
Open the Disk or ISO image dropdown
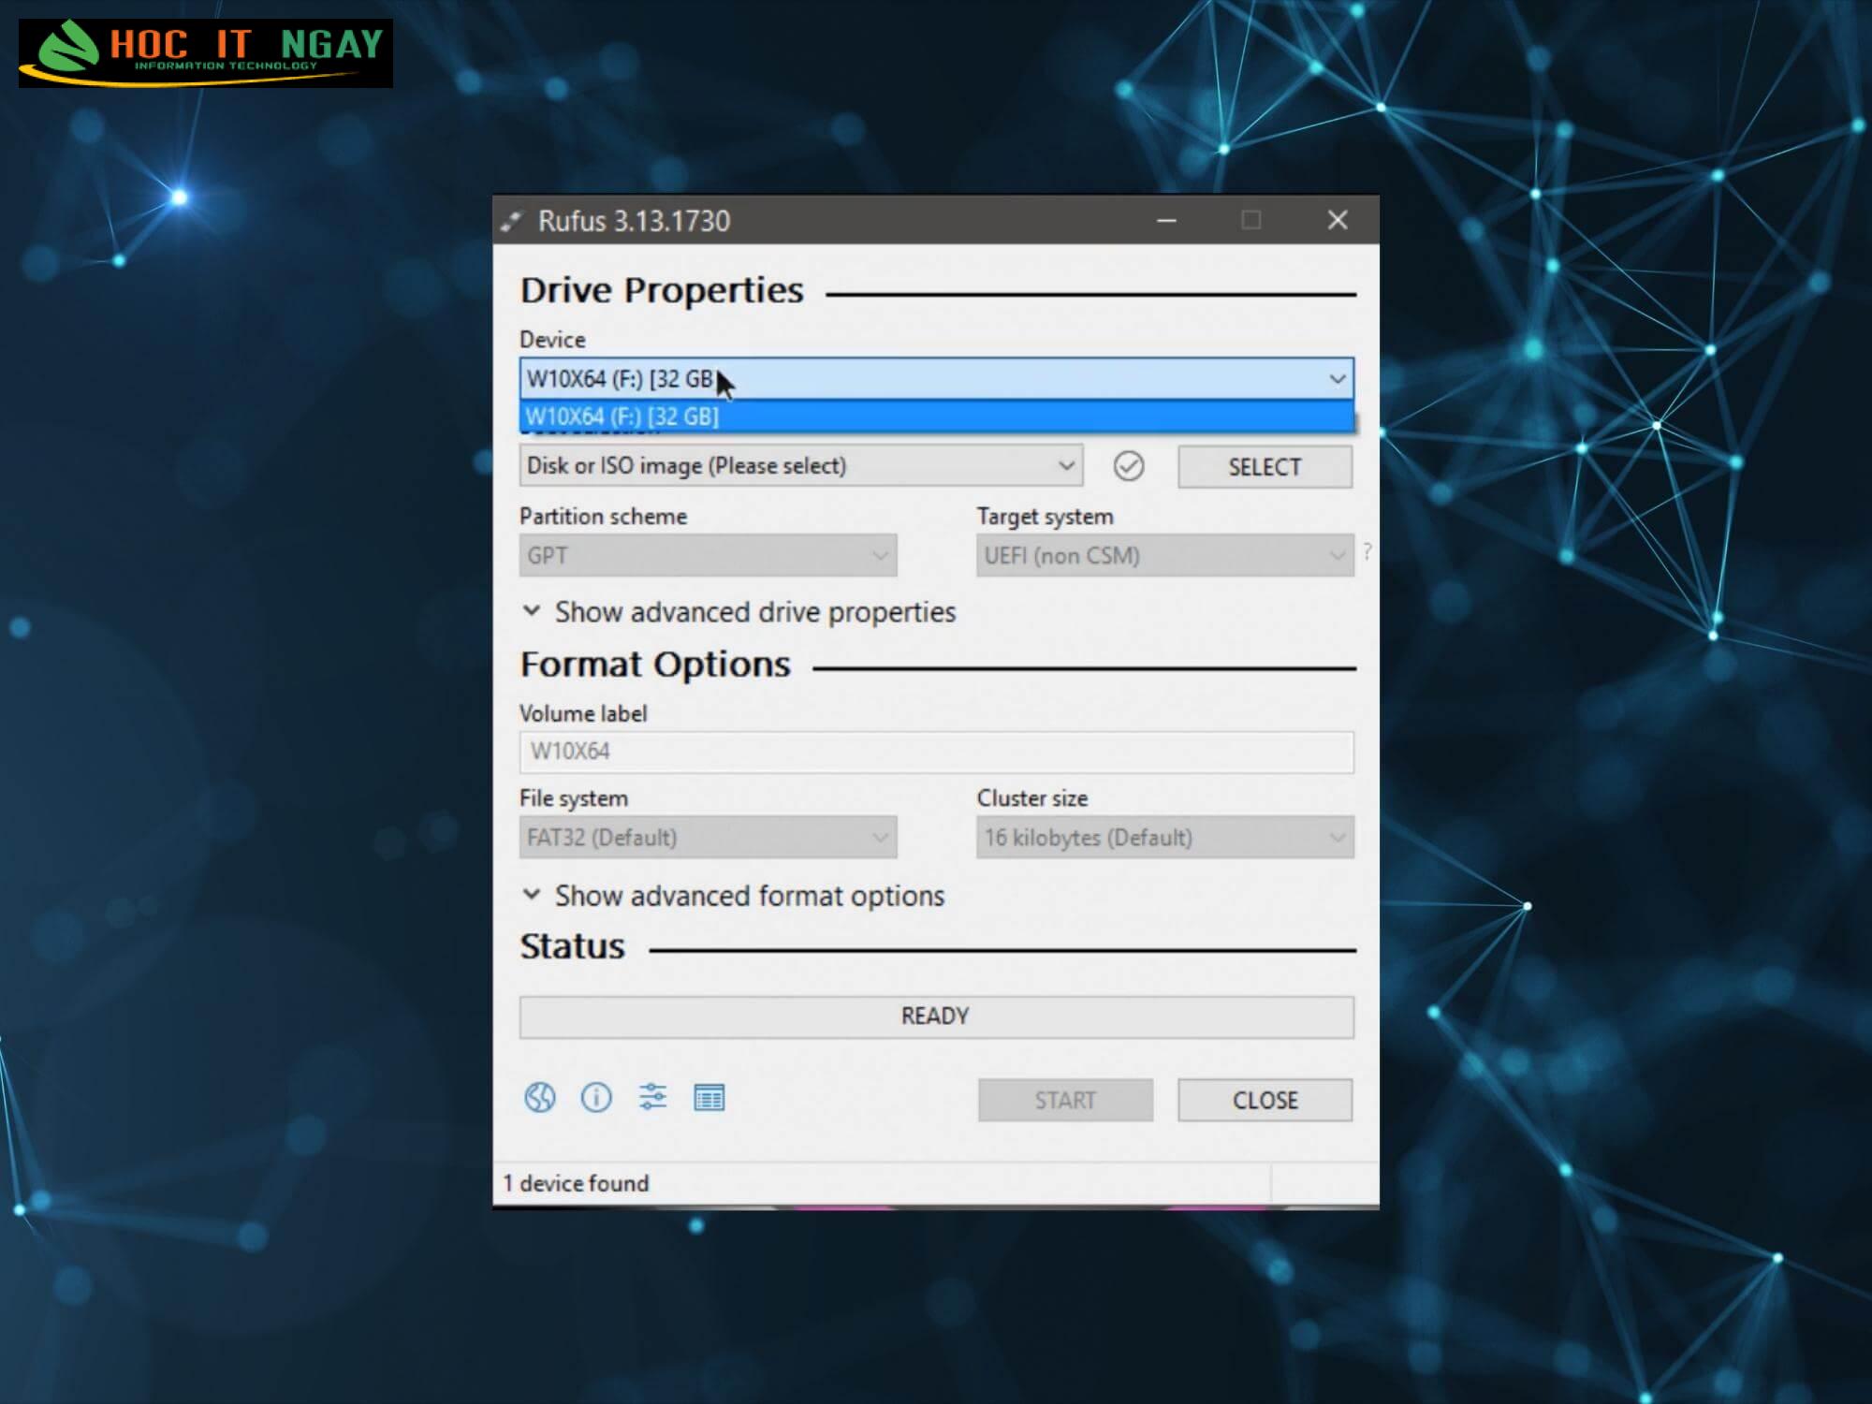[801, 466]
